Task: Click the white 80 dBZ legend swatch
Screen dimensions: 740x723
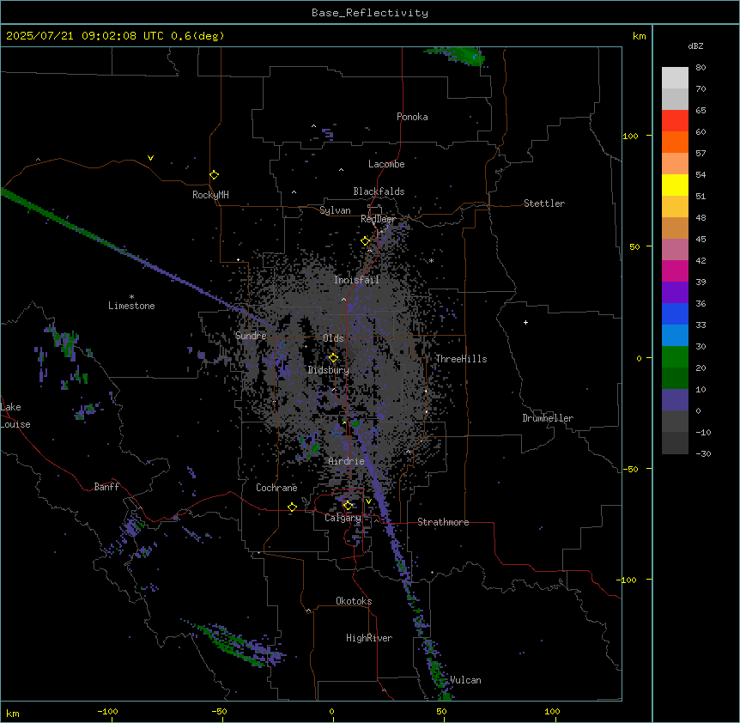Action: click(x=675, y=78)
